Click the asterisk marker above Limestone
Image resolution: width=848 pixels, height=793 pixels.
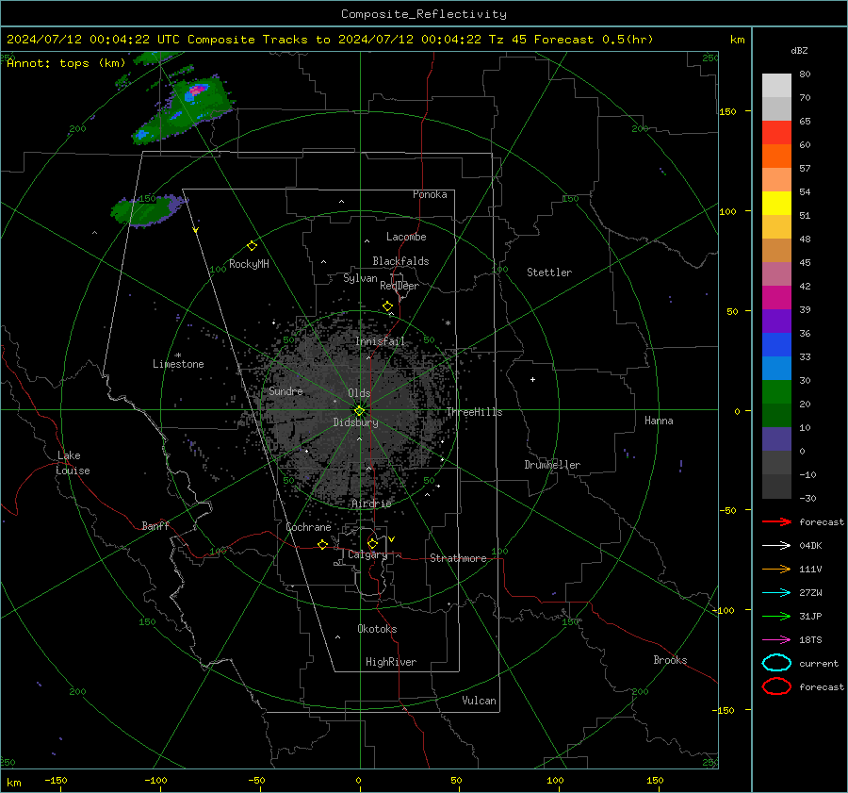[178, 355]
